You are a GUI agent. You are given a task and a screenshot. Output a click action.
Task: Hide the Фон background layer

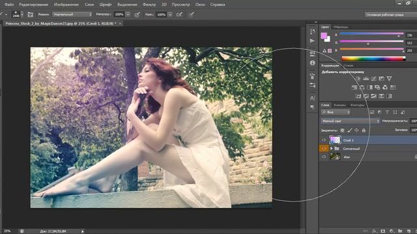pos(324,157)
